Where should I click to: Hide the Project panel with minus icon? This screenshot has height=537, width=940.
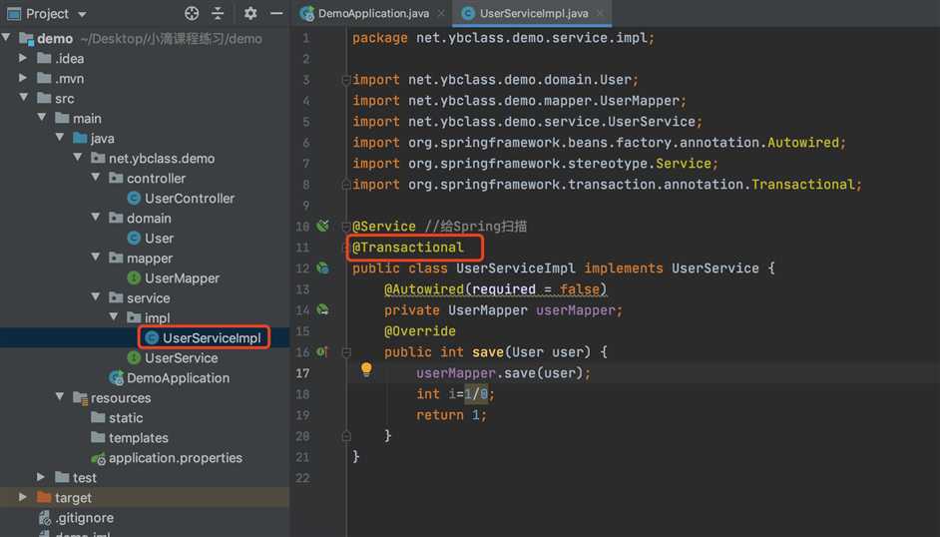[276, 13]
